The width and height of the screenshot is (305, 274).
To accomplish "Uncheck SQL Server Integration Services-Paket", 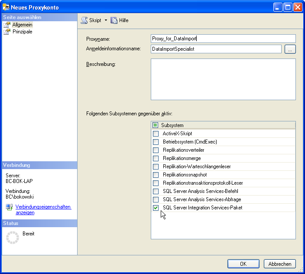I will point(156,208).
